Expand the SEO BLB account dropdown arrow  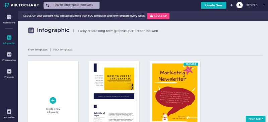tap(263, 5)
